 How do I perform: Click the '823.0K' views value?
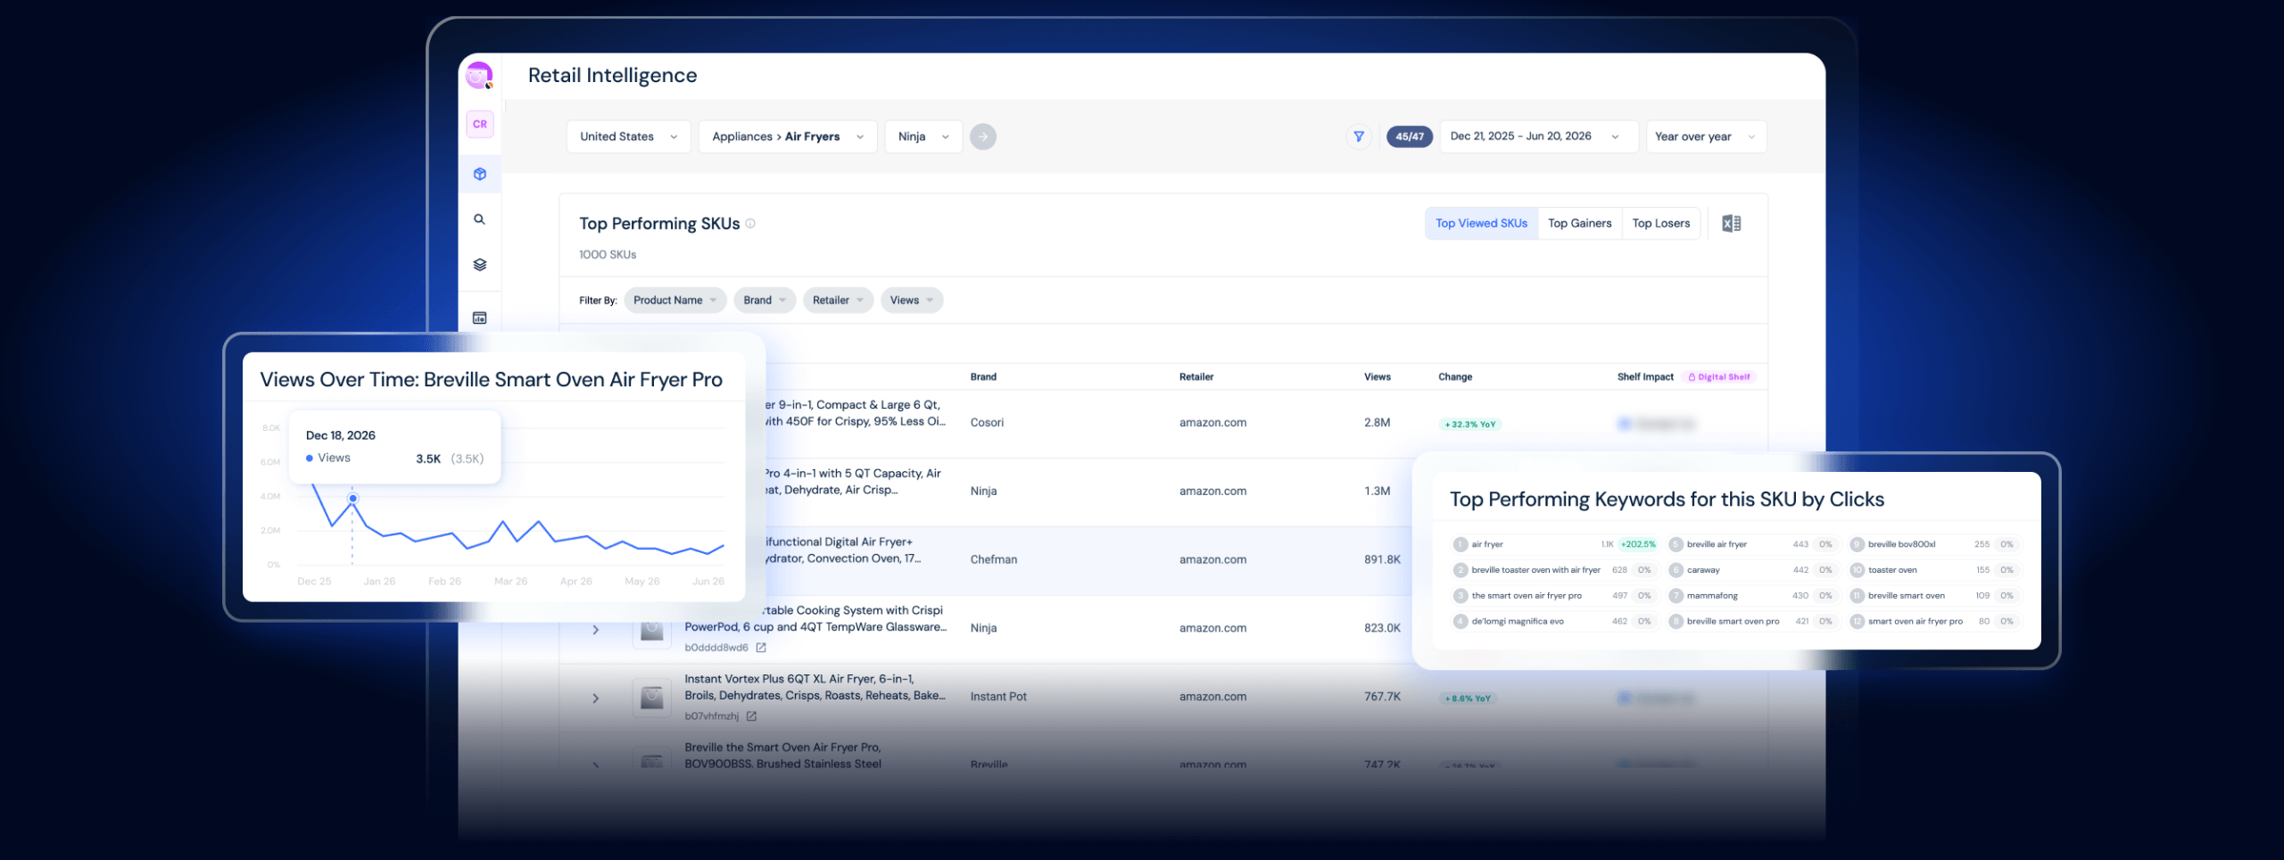[1382, 628]
